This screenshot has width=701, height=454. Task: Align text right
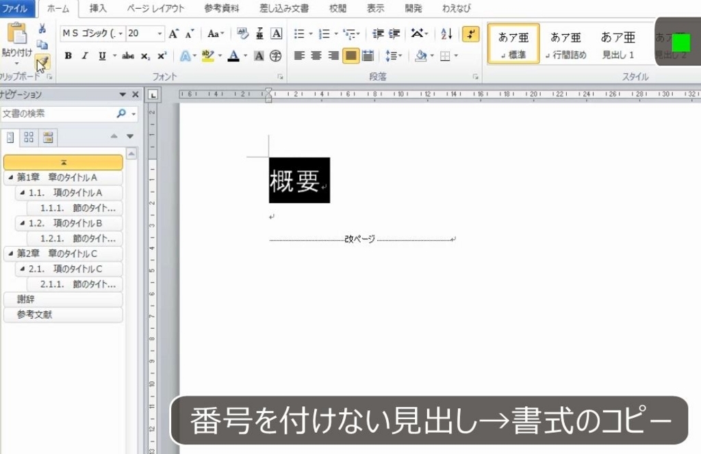click(333, 56)
